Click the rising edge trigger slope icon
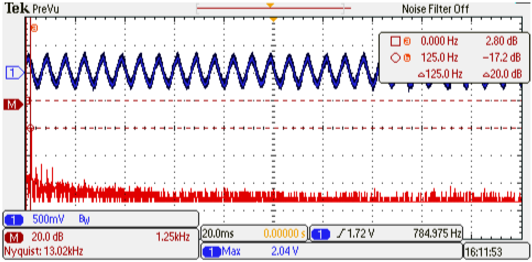The height and width of the screenshot is (262, 532). (x=341, y=233)
